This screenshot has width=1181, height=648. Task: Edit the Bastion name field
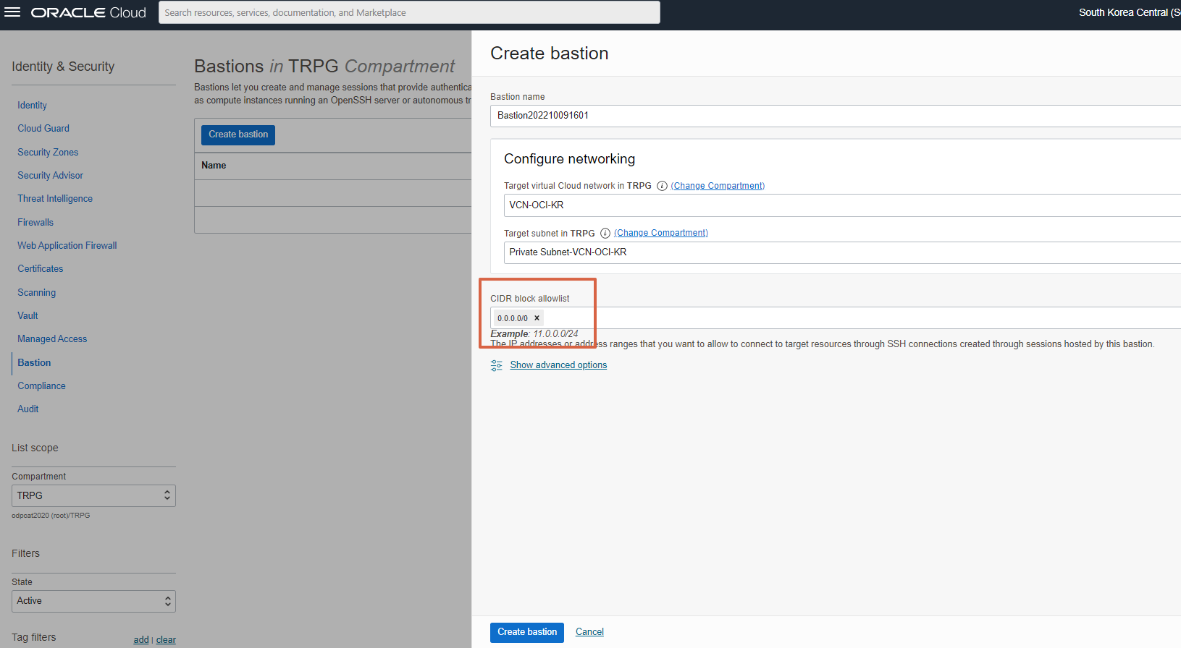click(x=835, y=116)
